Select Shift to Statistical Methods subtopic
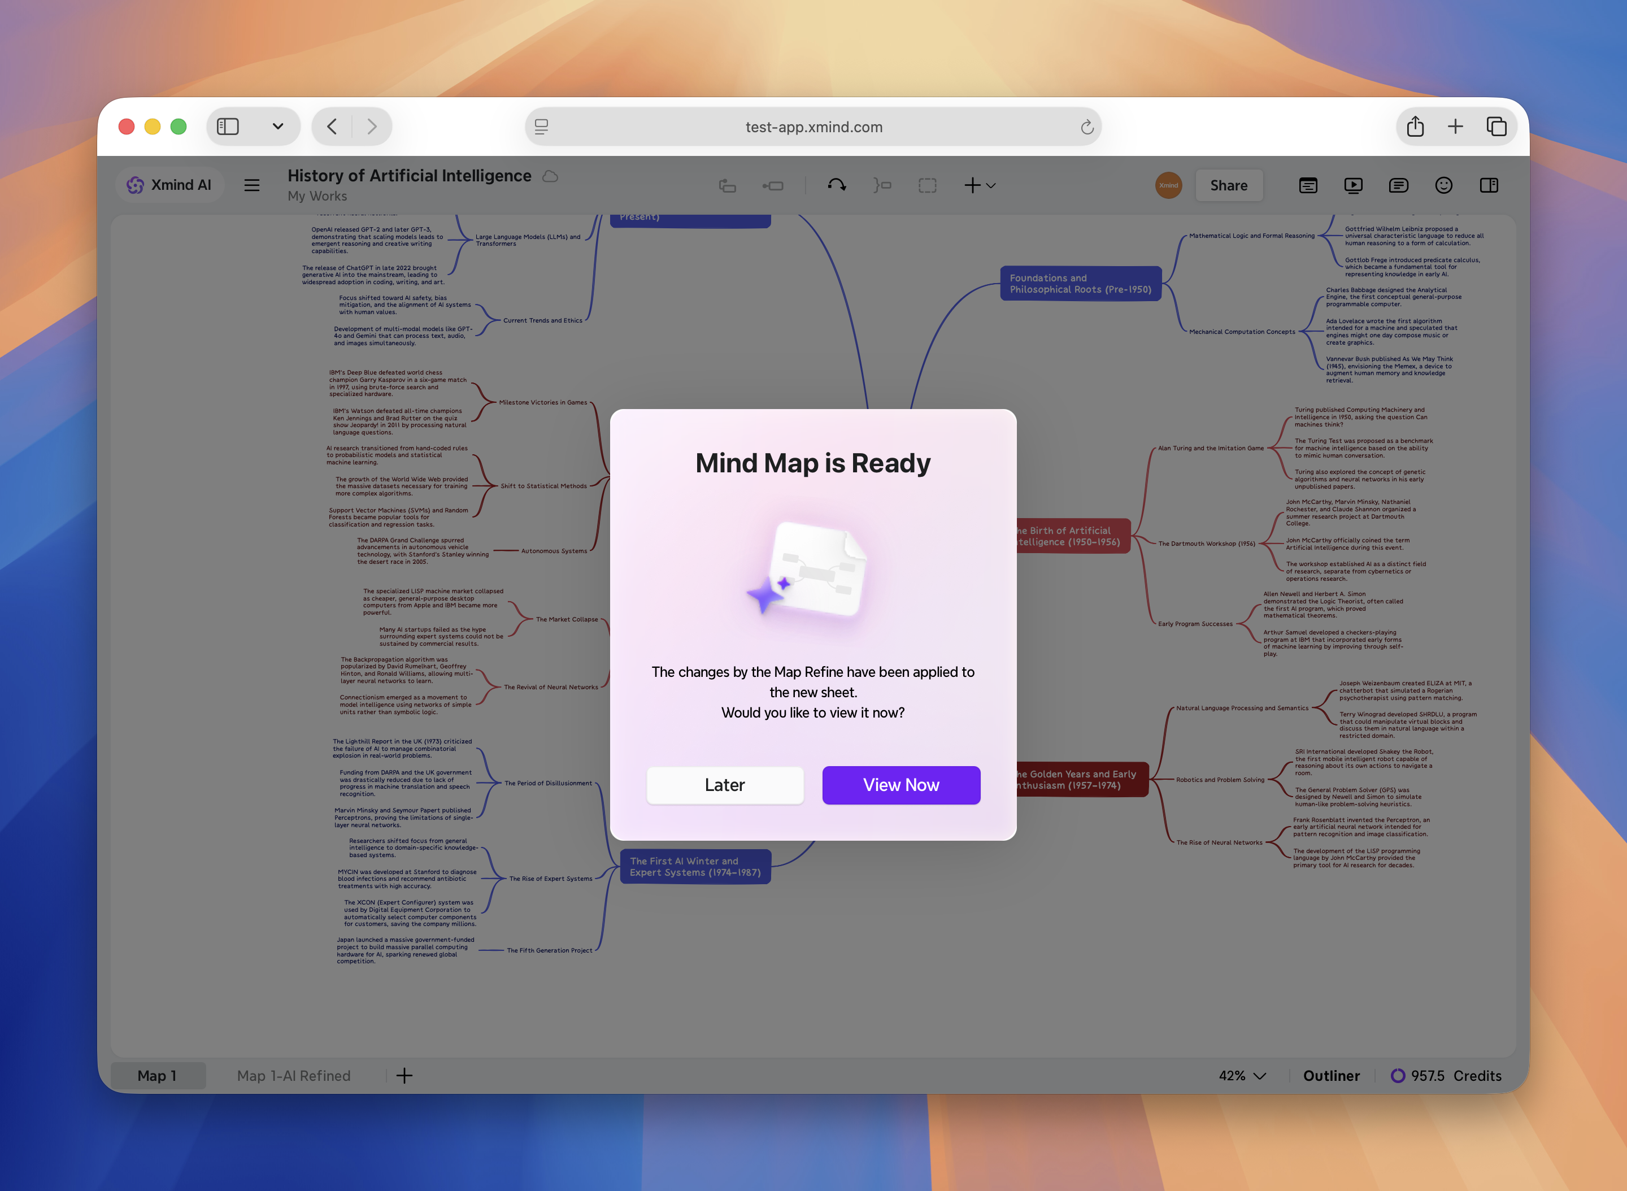The height and width of the screenshot is (1191, 1627). (543, 486)
